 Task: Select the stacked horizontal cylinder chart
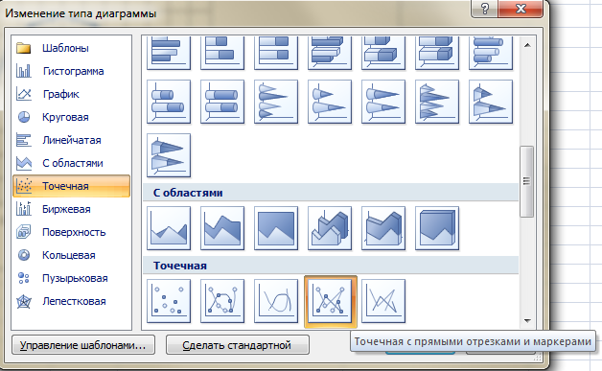click(x=169, y=102)
